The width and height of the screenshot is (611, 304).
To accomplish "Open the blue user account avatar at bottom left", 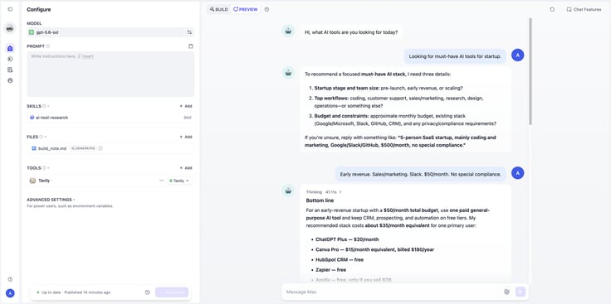I will (10, 293).
